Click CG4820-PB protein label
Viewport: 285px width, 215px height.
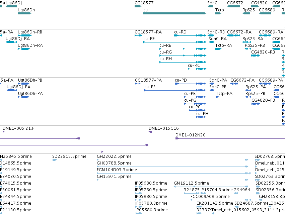pyautogui.click(x=263, y=100)
